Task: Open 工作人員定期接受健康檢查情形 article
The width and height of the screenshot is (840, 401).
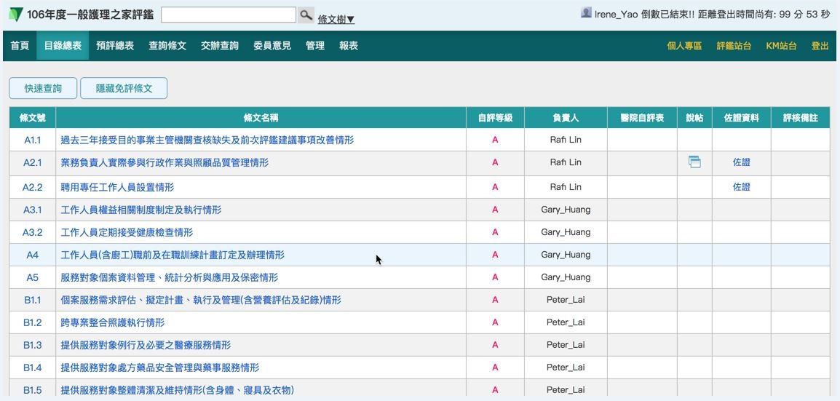Action: click(127, 232)
